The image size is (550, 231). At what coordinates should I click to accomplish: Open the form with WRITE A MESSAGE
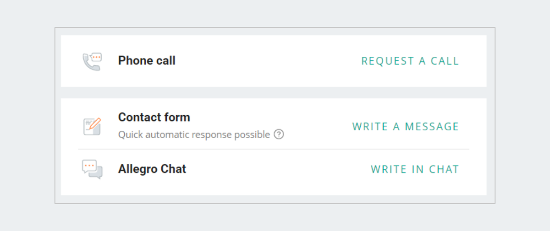click(406, 126)
